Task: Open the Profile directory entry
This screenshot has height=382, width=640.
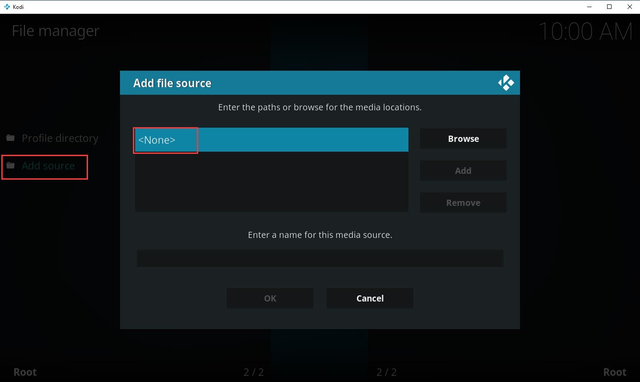Action: coord(60,138)
